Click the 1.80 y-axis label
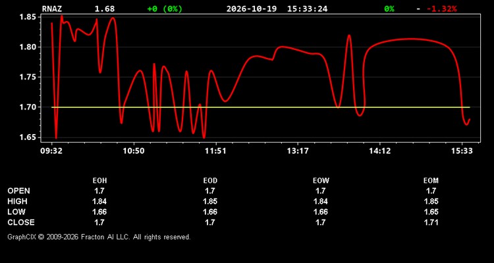The width and height of the screenshot is (494, 263). (x=28, y=47)
